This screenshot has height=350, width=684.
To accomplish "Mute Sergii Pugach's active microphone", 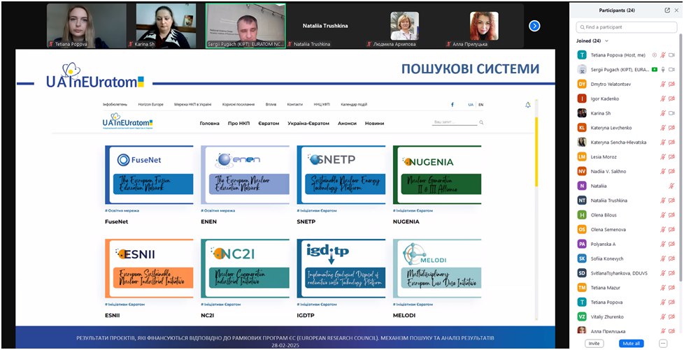I will pos(663,69).
